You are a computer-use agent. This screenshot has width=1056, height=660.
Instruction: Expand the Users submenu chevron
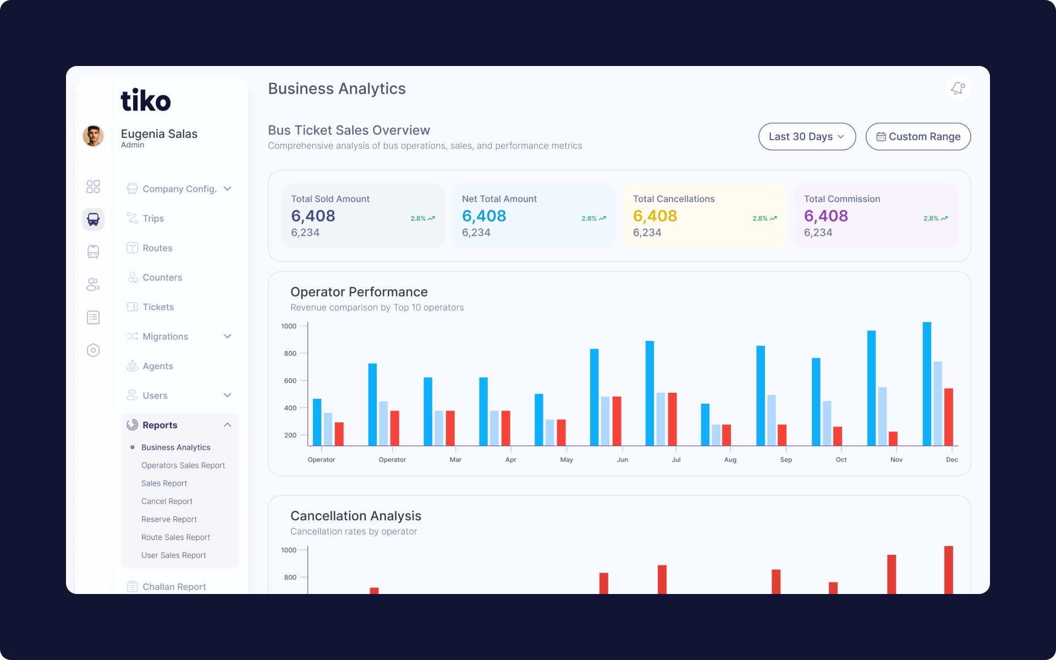point(227,395)
